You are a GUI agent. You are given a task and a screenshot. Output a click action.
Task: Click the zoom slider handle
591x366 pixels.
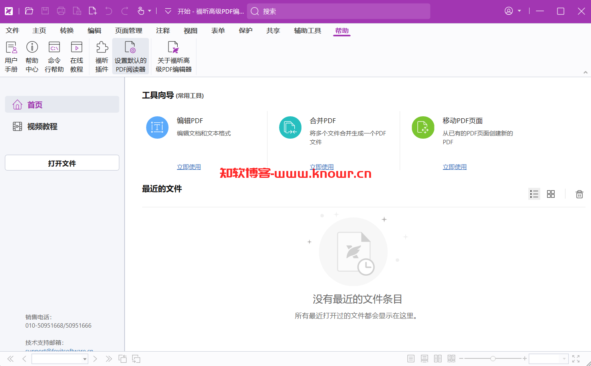click(x=493, y=359)
